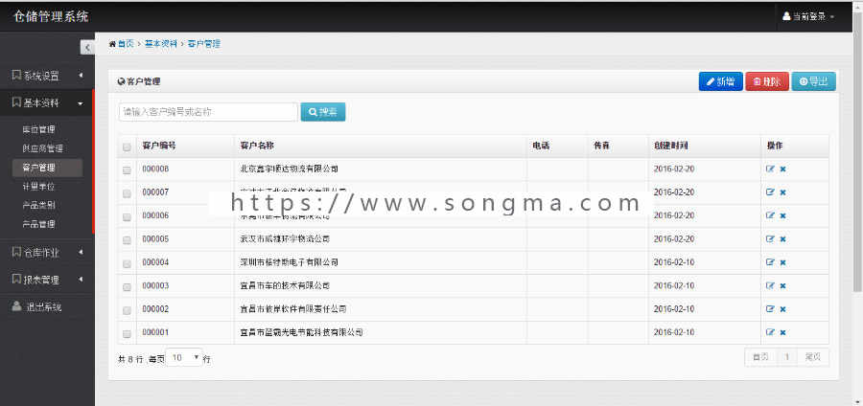Toggle the select-all checkbox in table header
863x406 pixels.
127,147
